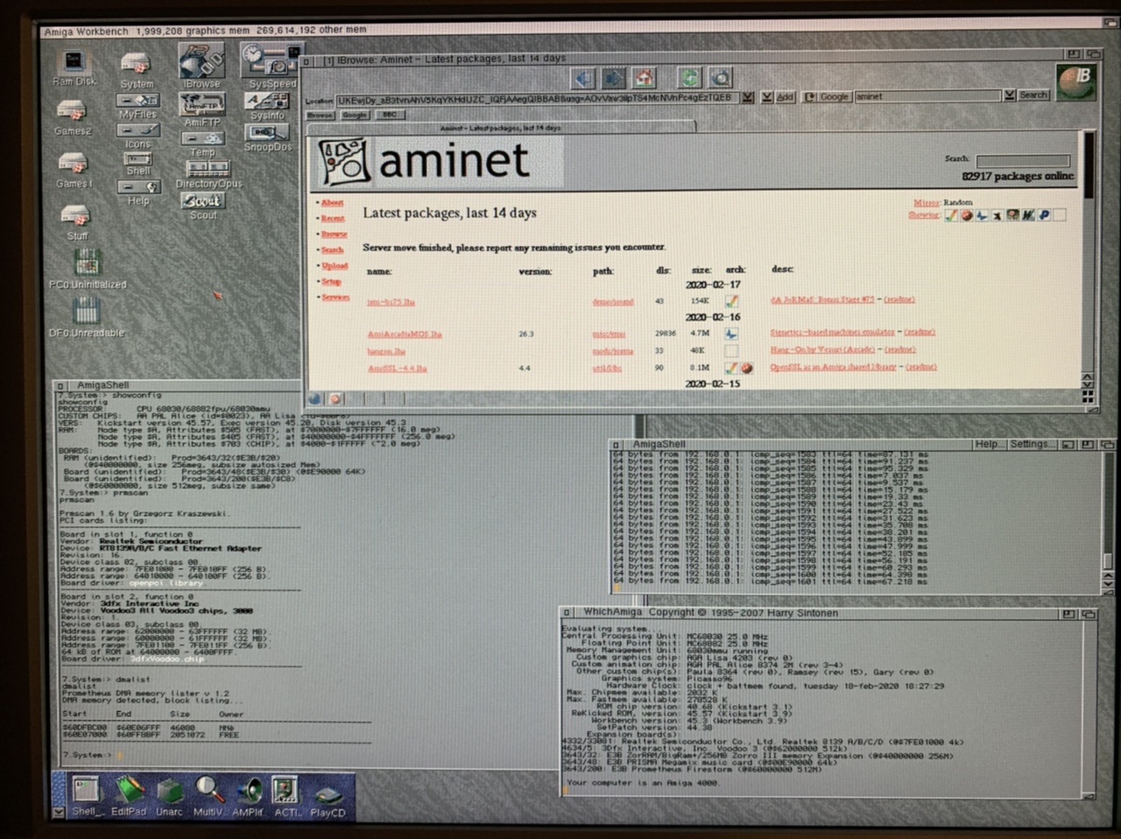The image size is (1121, 839).
Task: Click the BBC bookmark button
Action: pos(390,115)
